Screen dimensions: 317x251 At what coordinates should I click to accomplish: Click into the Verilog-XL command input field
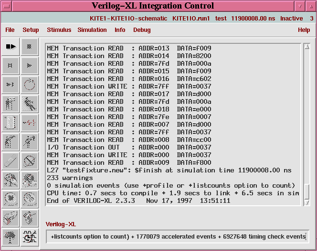point(177,236)
